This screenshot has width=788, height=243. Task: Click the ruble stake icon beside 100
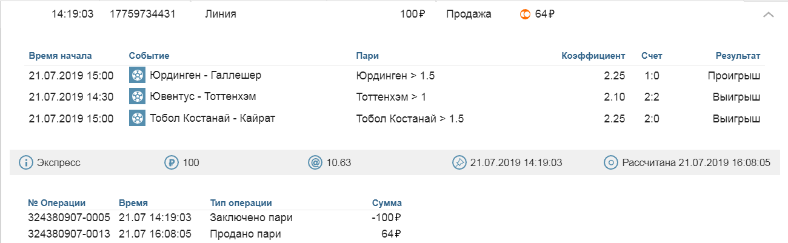(172, 162)
